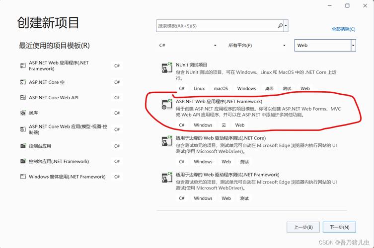The width and height of the screenshot is (374, 248).
Task: Click recent Windows 窗体应用 template icon
Action: click(23, 177)
